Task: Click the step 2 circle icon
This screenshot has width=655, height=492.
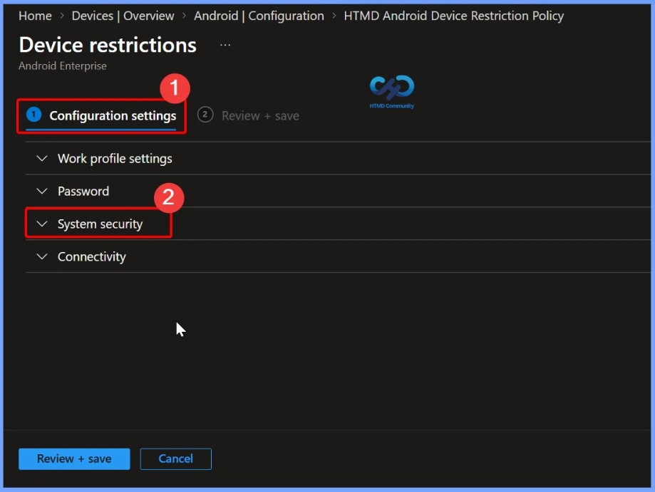Action: (205, 115)
